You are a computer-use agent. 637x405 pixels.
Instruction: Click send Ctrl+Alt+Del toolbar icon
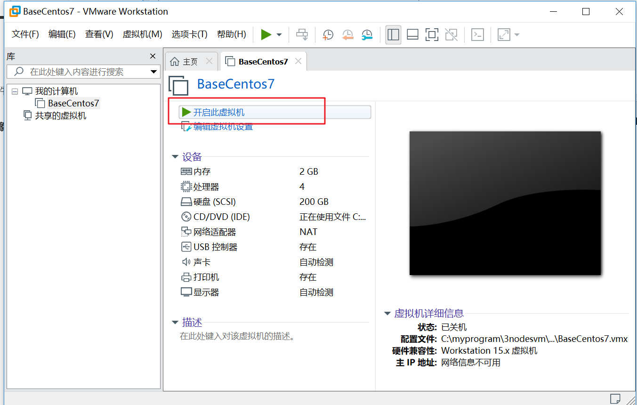tap(302, 35)
